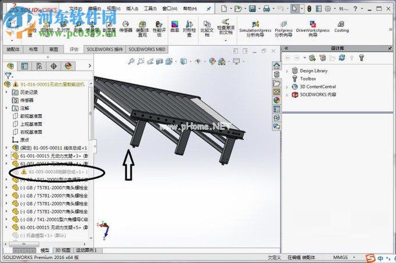This screenshot has width=396, height=263.
Task: Click the Rebuild traffic light icon
Action: [x=309, y=9]
